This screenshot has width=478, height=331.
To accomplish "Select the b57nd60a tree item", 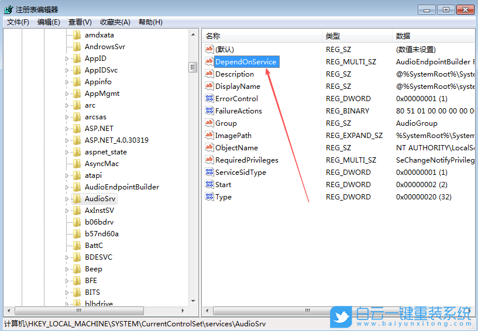I will click(102, 234).
